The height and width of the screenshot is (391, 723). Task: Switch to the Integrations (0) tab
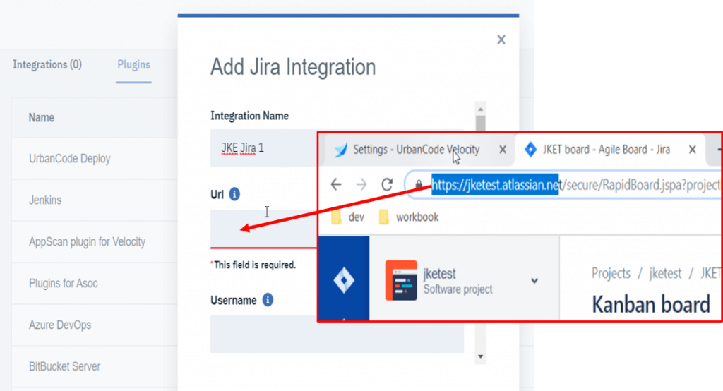point(47,65)
